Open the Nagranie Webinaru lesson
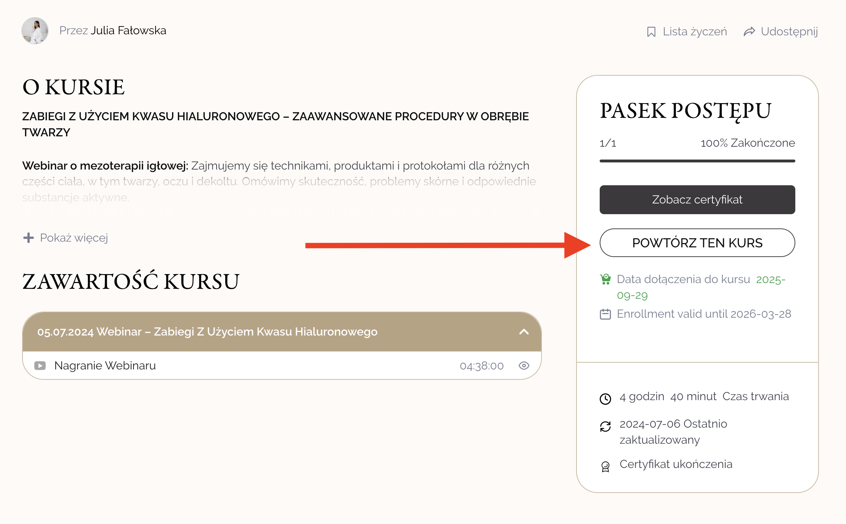This screenshot has width=846, height=524. pyautogui.click(x=105, y=366)
